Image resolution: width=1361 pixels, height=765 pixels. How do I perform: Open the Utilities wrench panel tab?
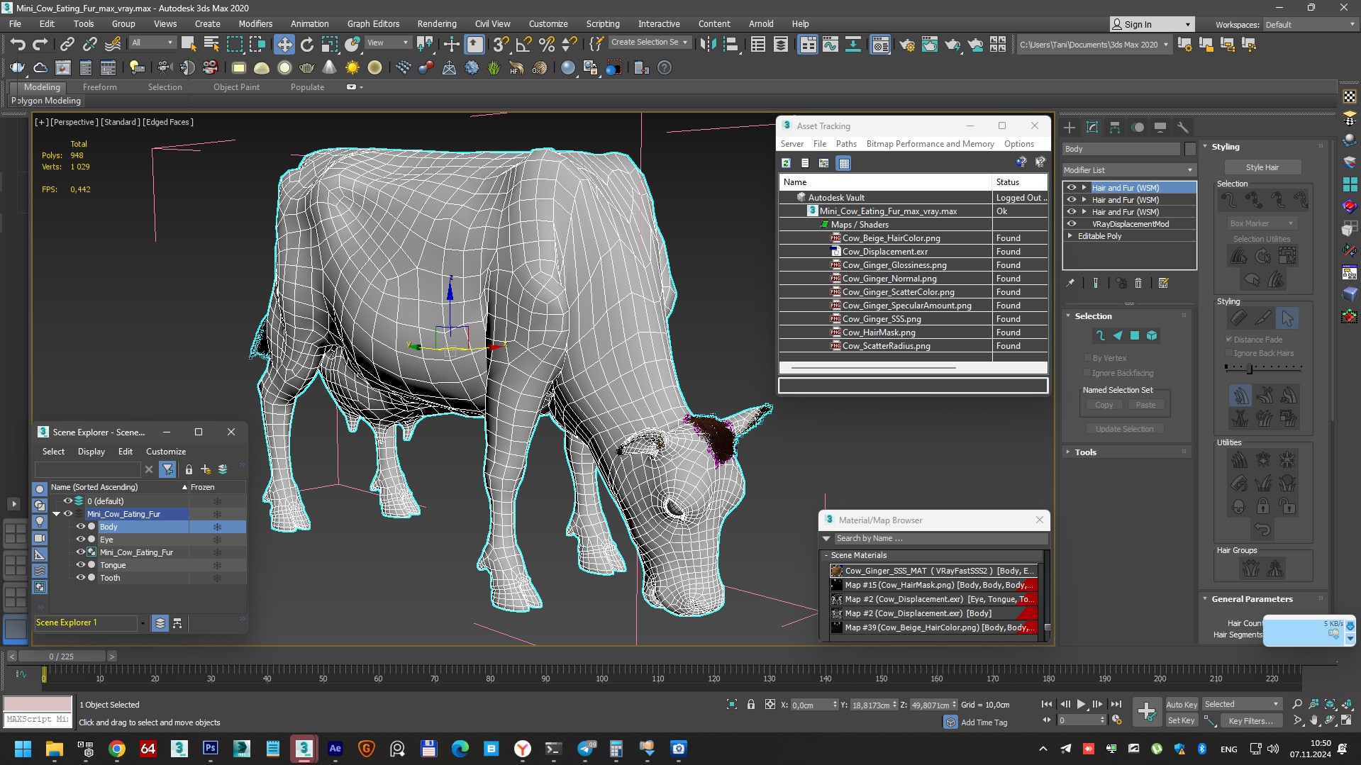pyautogui.click(x=1182, y=128)
